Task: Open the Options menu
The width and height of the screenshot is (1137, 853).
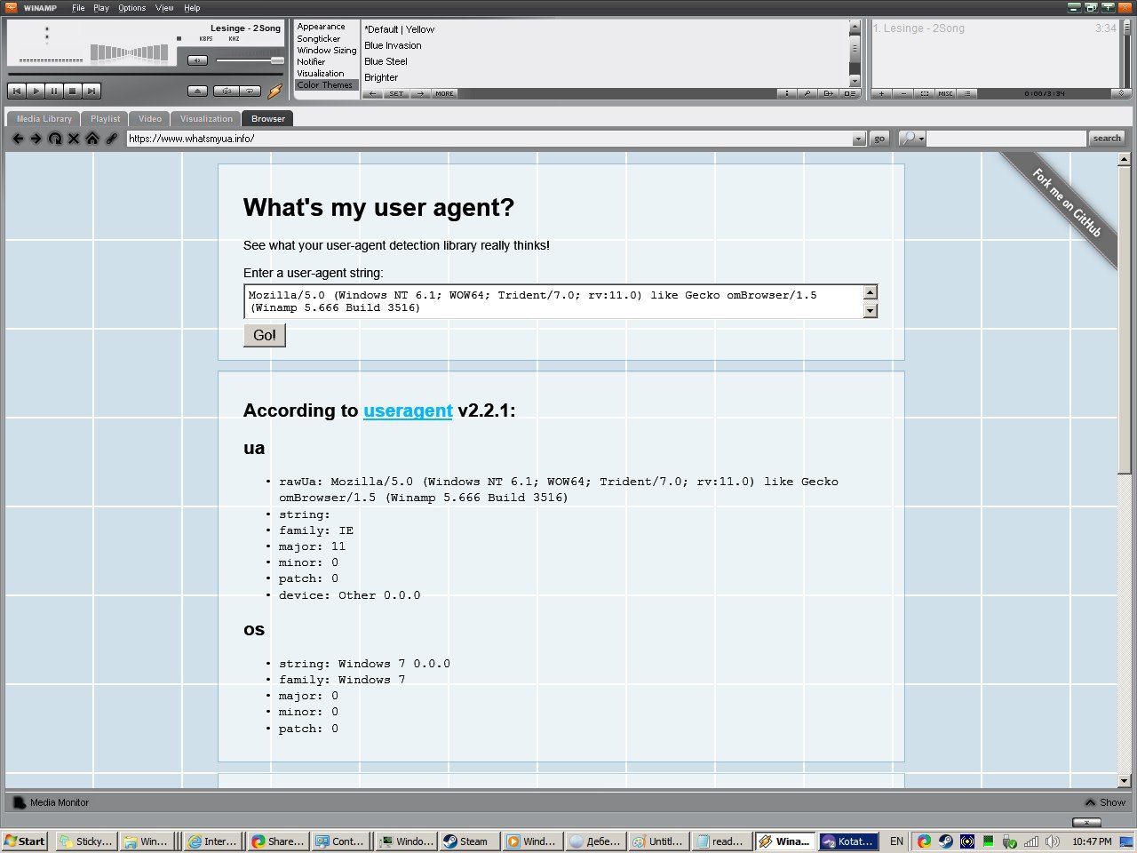Action: pos(131,8)
